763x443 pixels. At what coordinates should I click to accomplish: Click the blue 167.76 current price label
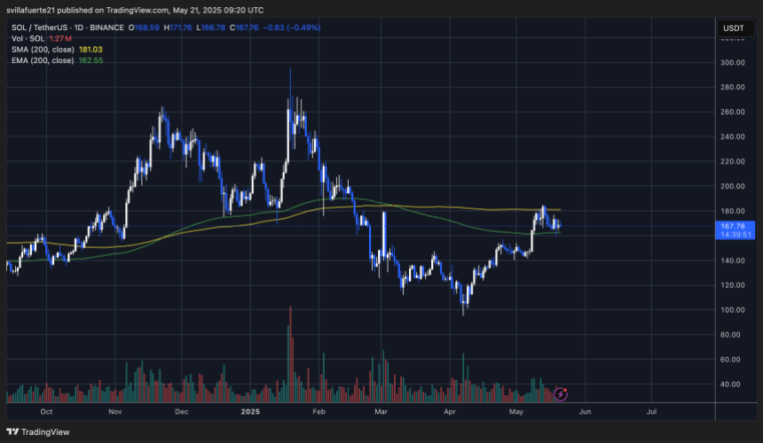[733, 226]
